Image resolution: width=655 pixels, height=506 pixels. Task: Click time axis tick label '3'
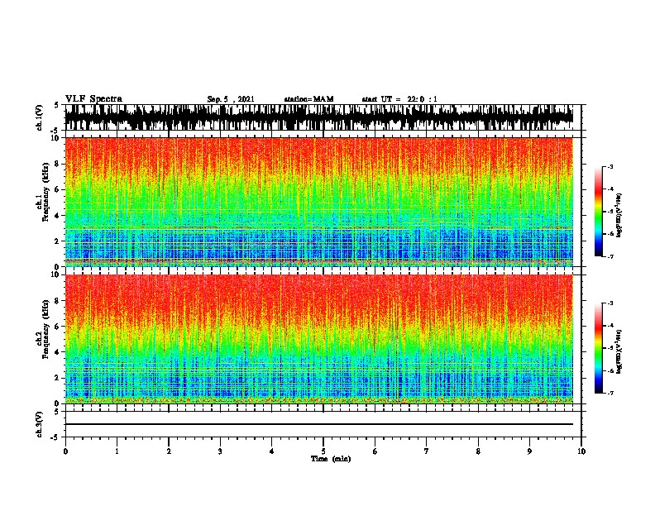[x=220, y=451]
